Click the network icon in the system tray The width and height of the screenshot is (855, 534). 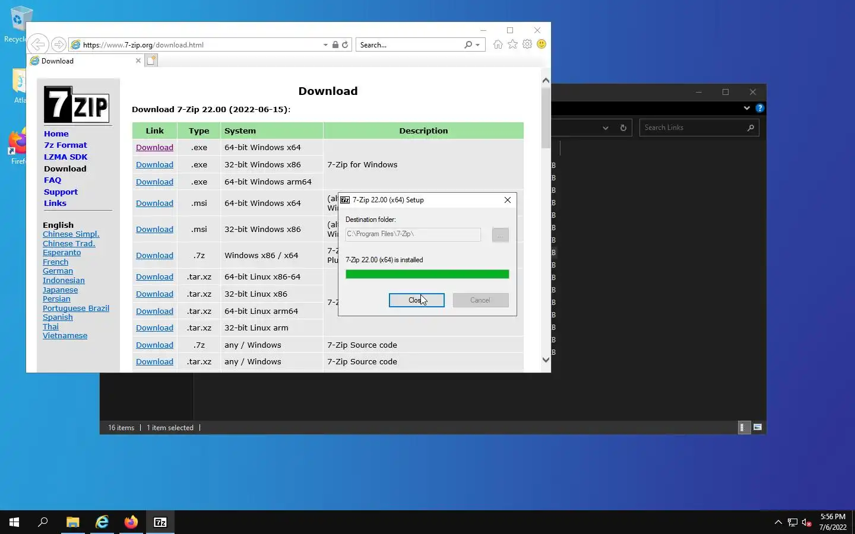(793, 522)
